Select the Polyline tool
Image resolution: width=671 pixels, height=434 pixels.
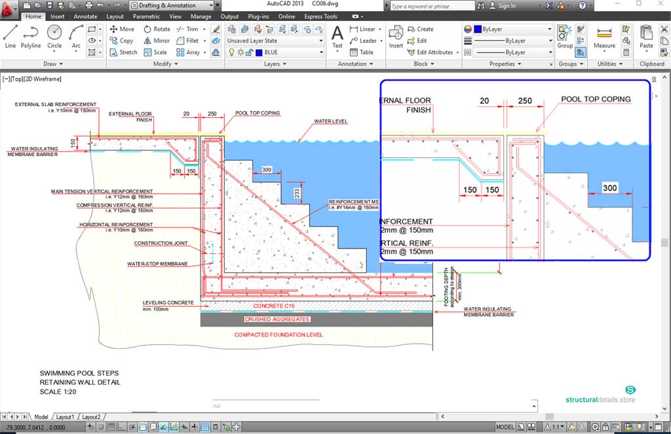coord(31,35)
